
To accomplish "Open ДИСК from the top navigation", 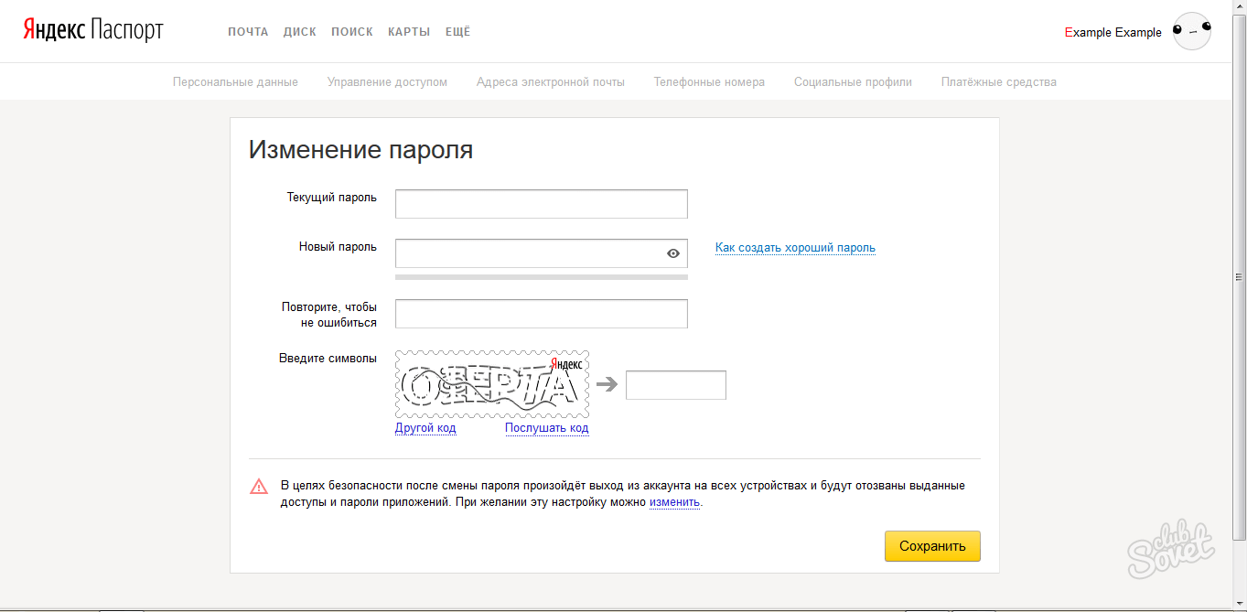I will pos(299,32).
